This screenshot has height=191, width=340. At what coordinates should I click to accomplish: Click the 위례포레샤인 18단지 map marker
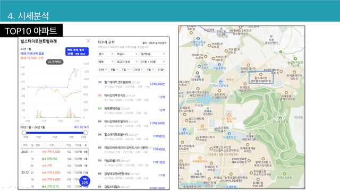click(x=248, y=65)
